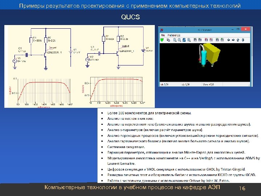Click the Redraw view icon
261x196 pixels.
click(x=184, y=40)
